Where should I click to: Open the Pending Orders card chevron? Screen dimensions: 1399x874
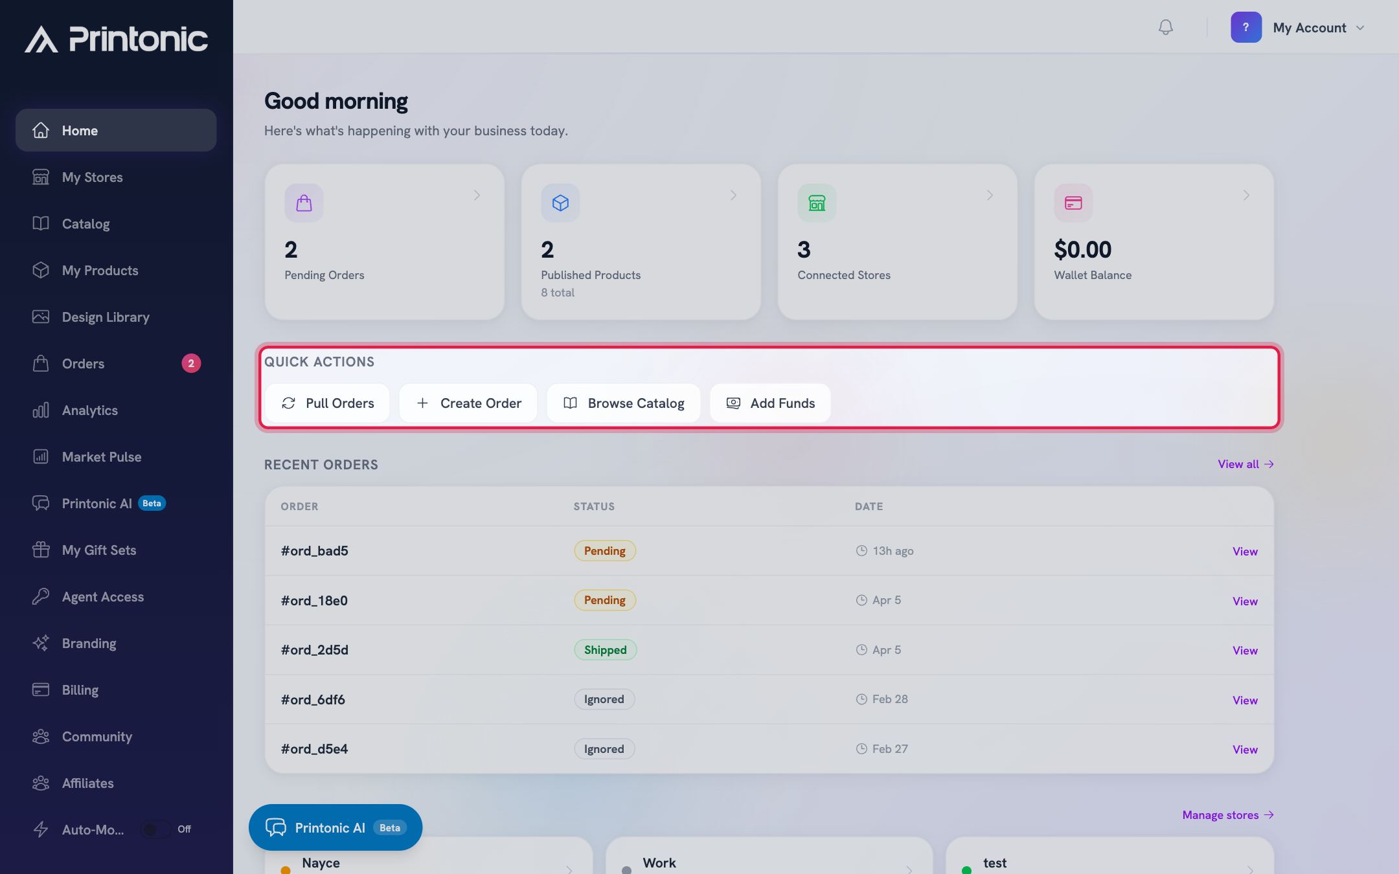tap(477, 195)
